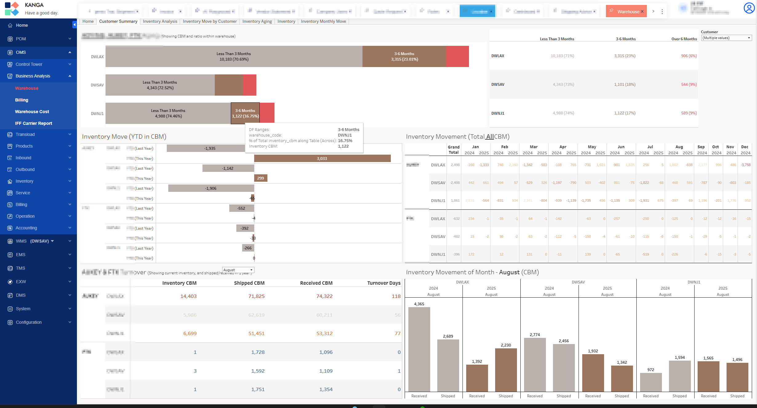Image resolution: width=757 pixels, height=408 pixels.
Task: Click the pin icon on Warehouse tab
Action: (x=611, y=11)
